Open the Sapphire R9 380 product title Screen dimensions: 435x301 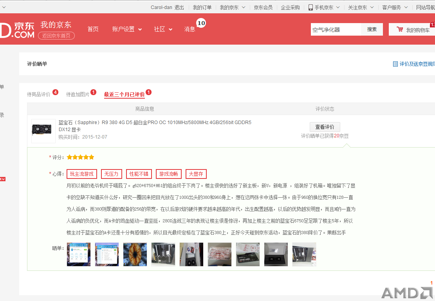(x=155, y=126)
